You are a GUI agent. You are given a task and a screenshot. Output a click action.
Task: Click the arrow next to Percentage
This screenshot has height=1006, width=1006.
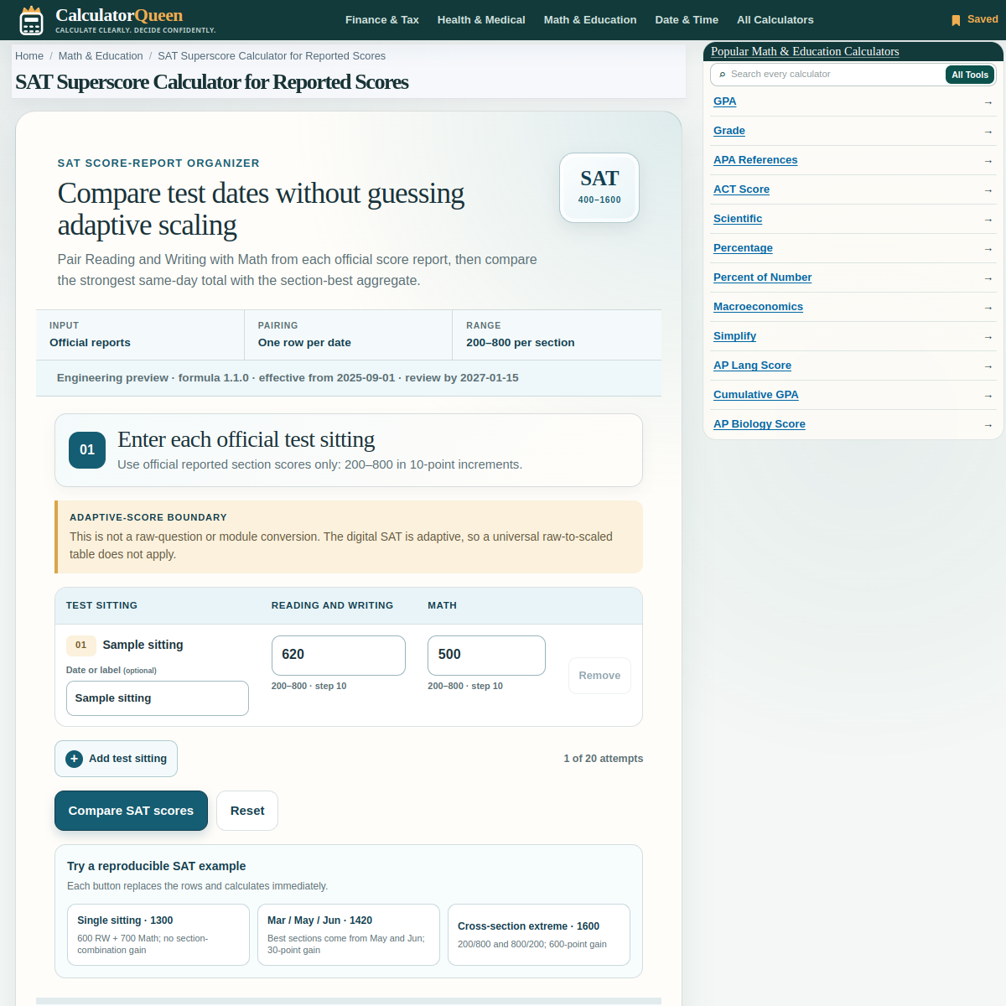click(988, 249)
